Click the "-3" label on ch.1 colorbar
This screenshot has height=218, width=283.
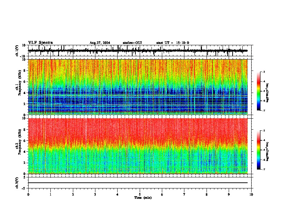pos(263,72)
